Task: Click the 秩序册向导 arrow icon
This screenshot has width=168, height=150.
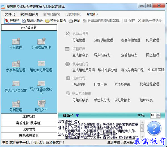Action: pyautogui.click(x=67, y=64)
